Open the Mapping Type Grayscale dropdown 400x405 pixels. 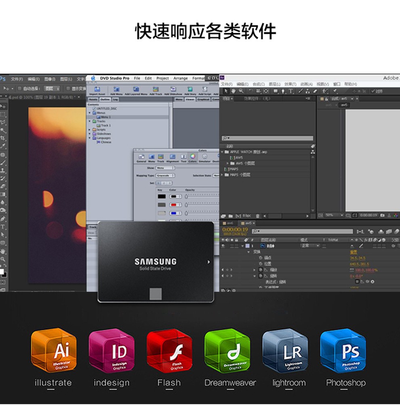[x=165, y=176]
